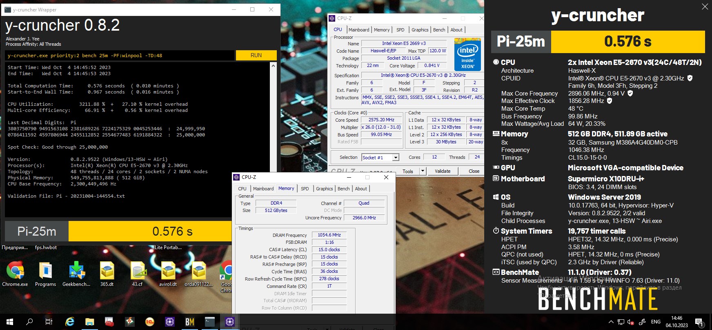
Task: Click Close button in CPU-Z
Action: coord(474,171)
